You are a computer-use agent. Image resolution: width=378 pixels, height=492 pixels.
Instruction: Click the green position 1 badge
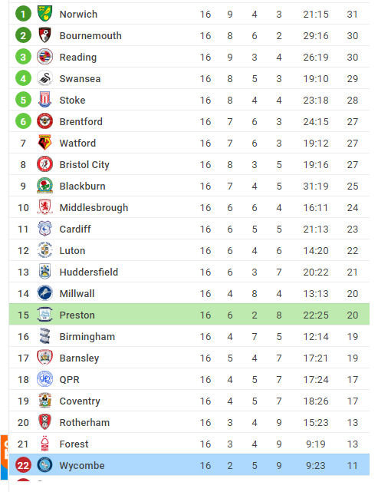pos(23,14)
